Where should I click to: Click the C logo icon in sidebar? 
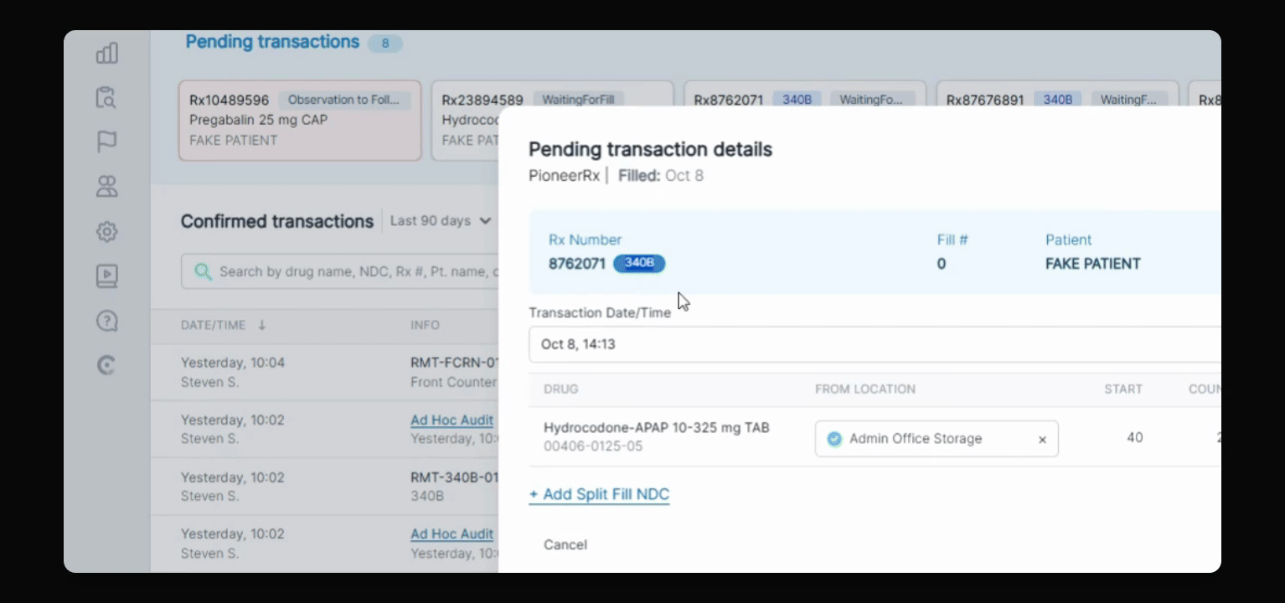click(106, 365)
